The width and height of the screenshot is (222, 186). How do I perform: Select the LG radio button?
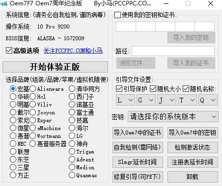point(72,136)
